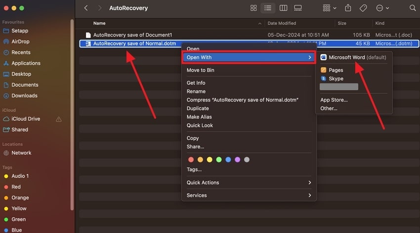
Task: Select the Red tag in sidebar
Action: (x=16, y=187)
